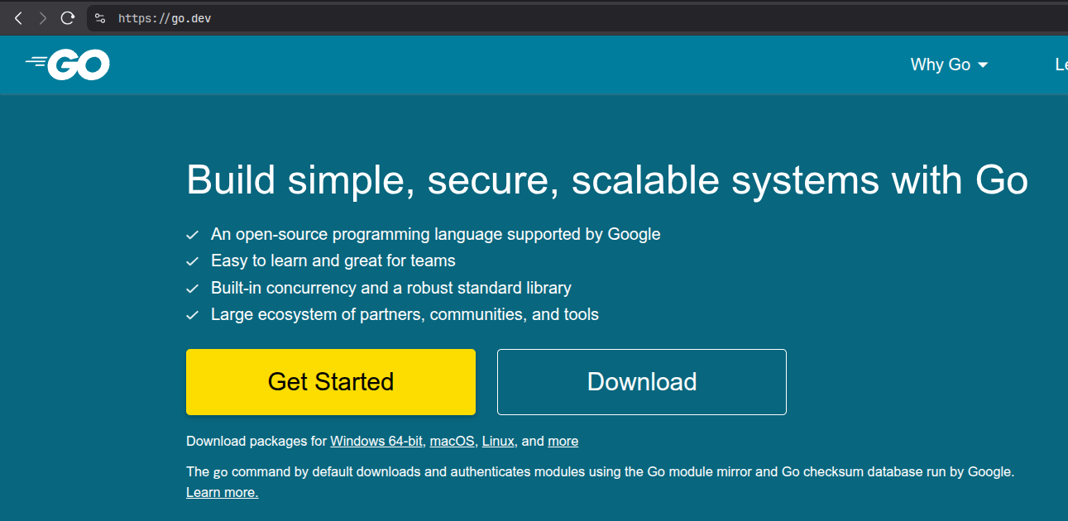Open the Windows 64-bit download link
Viewport: 1068px width, 521px height.
pyautogui.click(x=376, y=441)
